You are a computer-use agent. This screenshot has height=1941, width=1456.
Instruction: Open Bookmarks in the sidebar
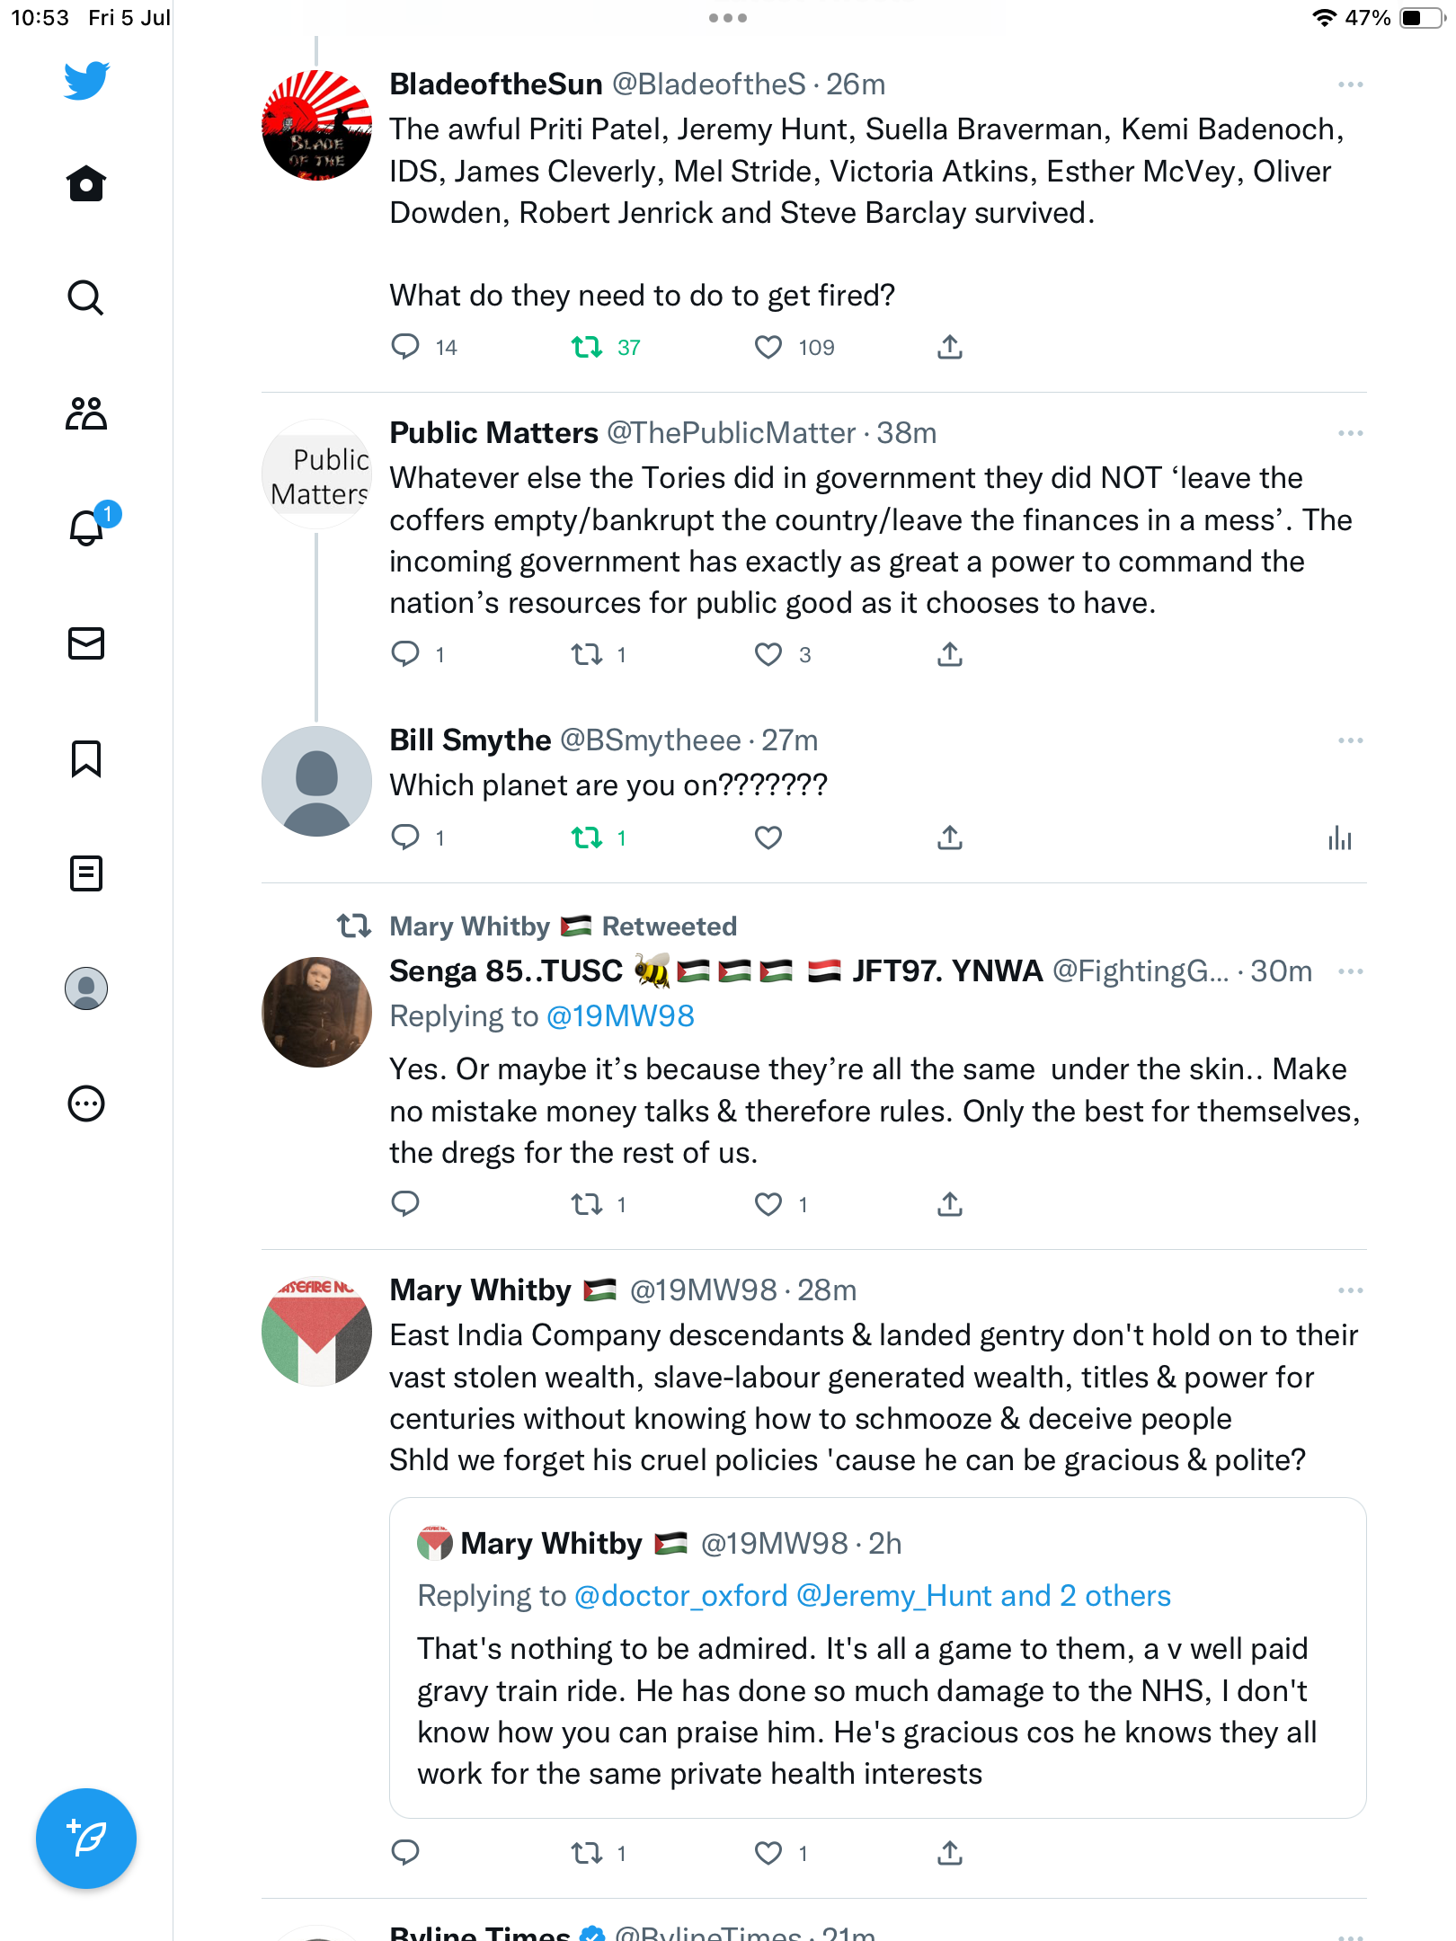click(86, 758)
